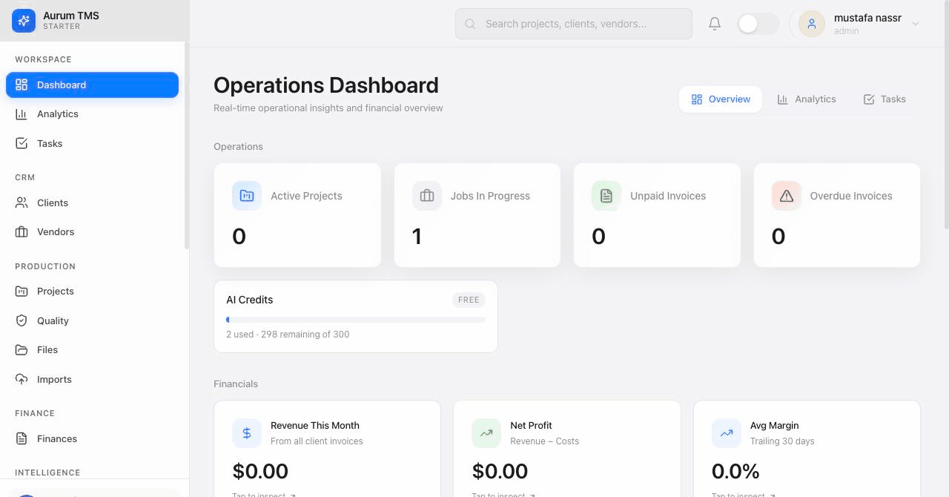The height and width of the screenshot is (497, 949).
Task: Open the Unpaid Invoices card
Action: (657, 215)
